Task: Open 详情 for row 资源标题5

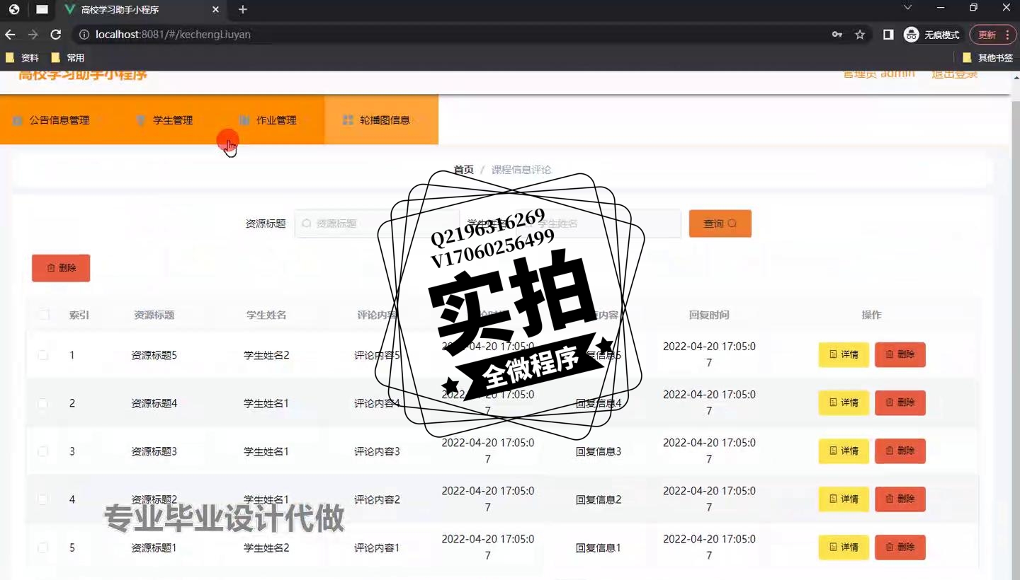Action: click(844, 355)
